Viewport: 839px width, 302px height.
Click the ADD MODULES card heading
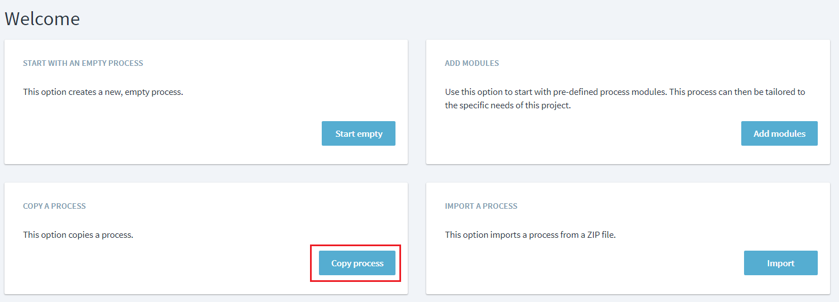click(471, 63)
